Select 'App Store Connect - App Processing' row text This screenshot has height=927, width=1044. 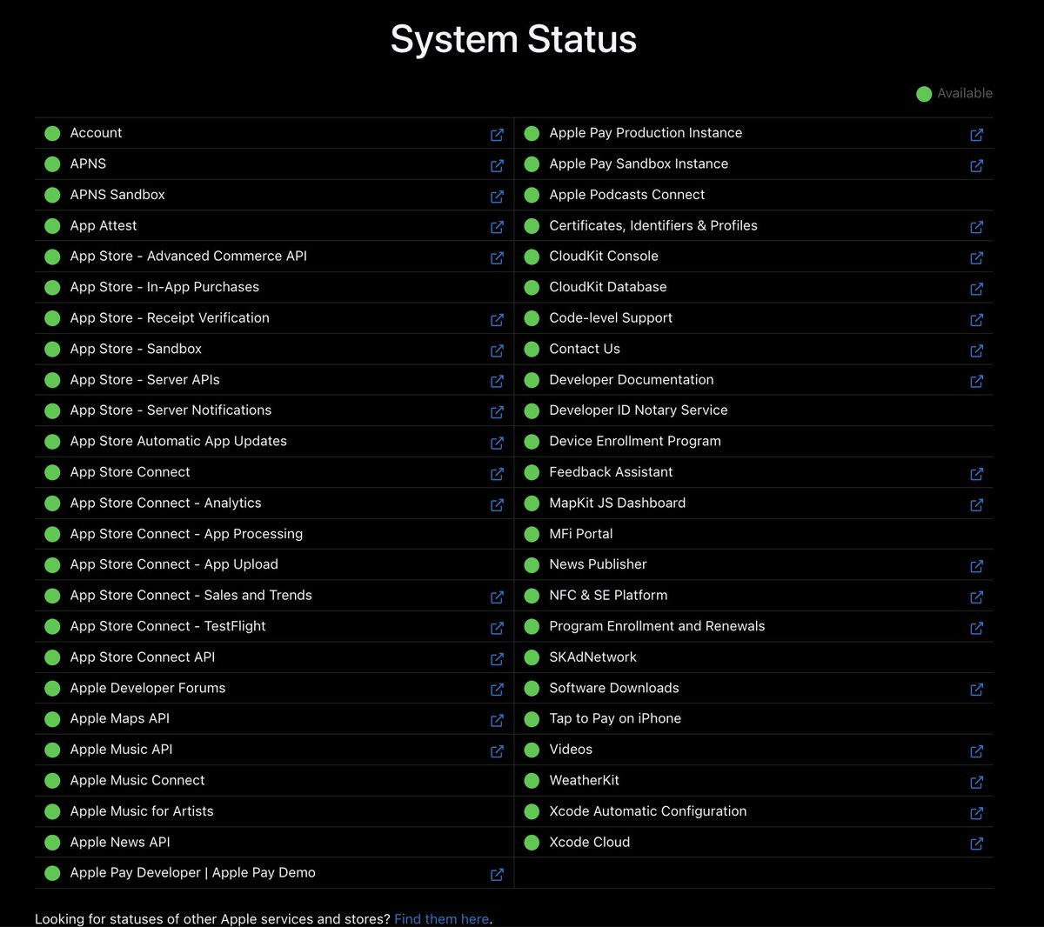186,534
